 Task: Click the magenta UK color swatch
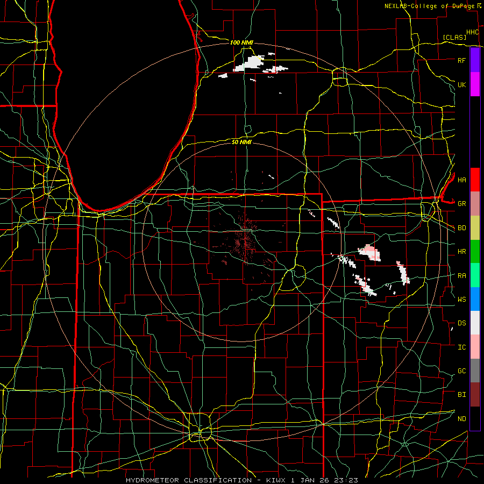(x=475, y=84)
